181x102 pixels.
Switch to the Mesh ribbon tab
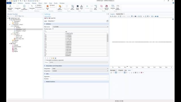[x=46, y=3]
